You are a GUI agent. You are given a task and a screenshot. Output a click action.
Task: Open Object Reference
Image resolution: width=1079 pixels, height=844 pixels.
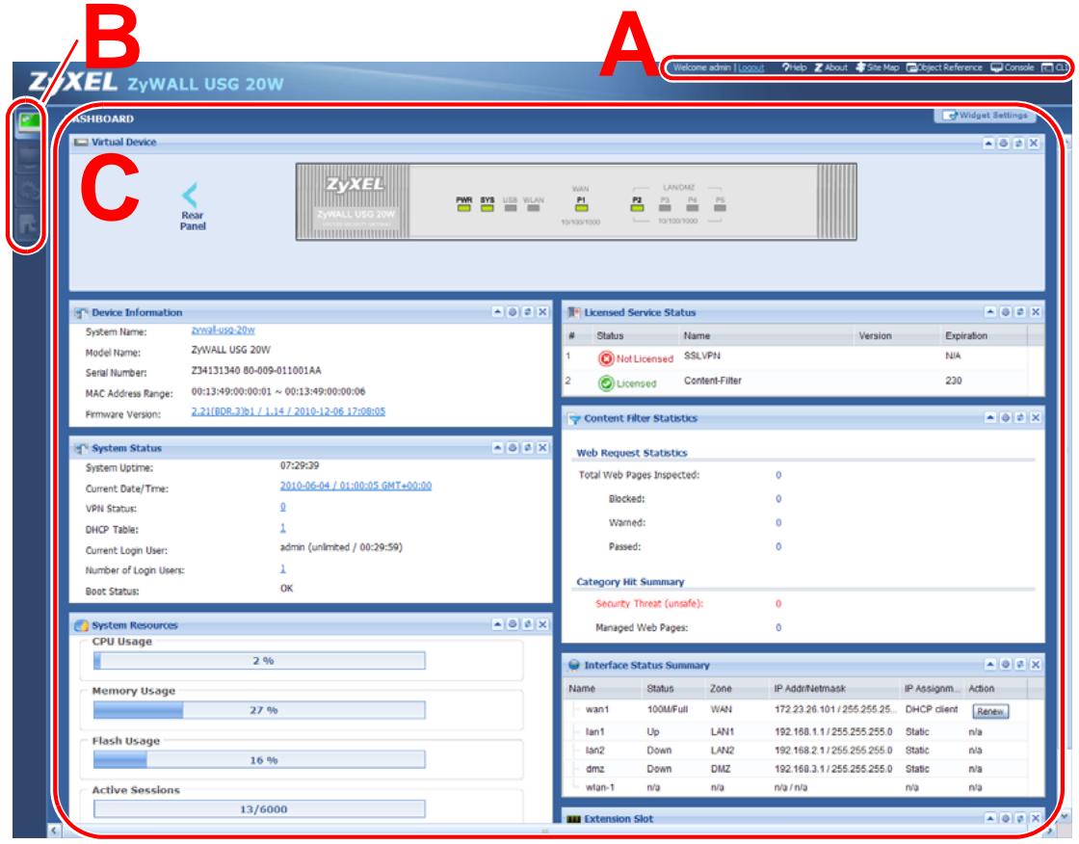pyautogui.click(x=944, y=67)
